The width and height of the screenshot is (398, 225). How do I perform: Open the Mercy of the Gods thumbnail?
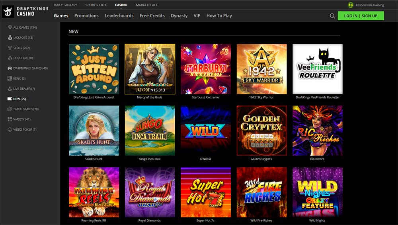click(x=150, y=69)
